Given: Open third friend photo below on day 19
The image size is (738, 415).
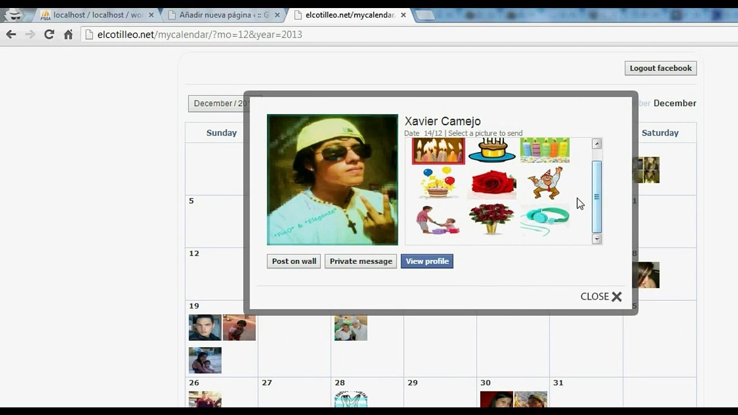Looking at the screenshot, I should [x=205, y=360].
